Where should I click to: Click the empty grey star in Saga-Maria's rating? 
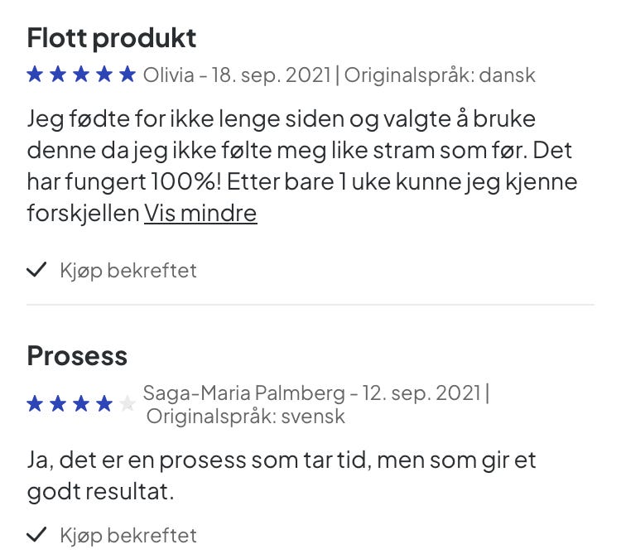pyautogui.click(x=127, y=404)
